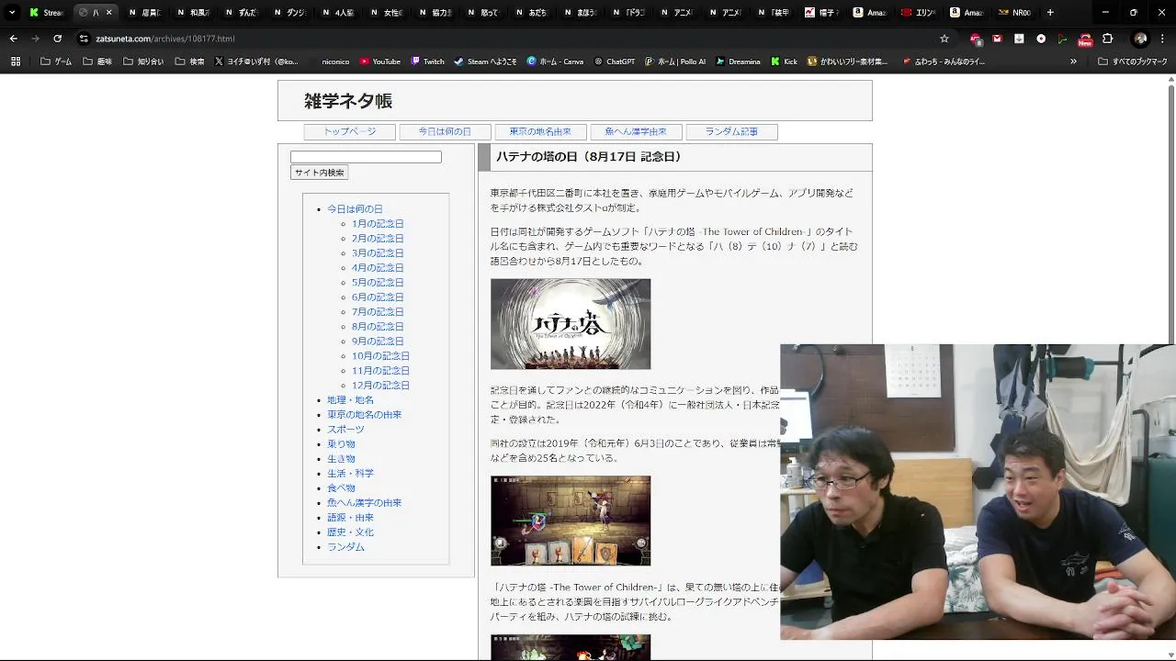
Task: Open the YouTube bookmark
Action: coord(379,62)
